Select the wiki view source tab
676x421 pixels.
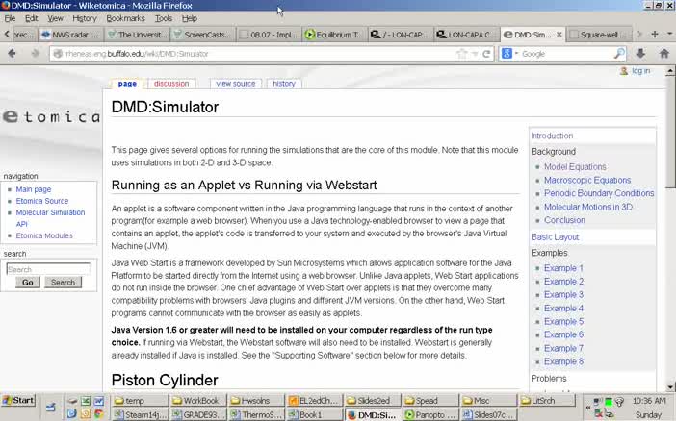coord(235,84)
